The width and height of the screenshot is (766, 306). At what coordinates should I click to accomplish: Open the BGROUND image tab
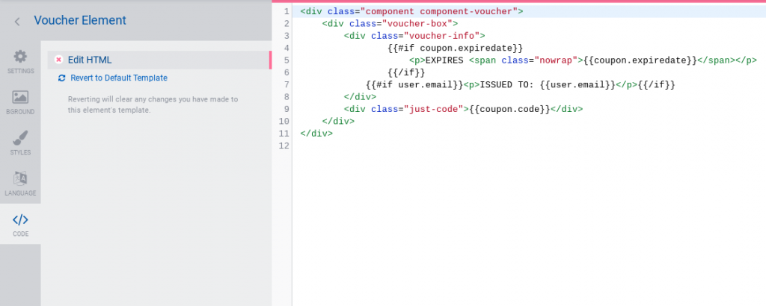coord(20,102)
